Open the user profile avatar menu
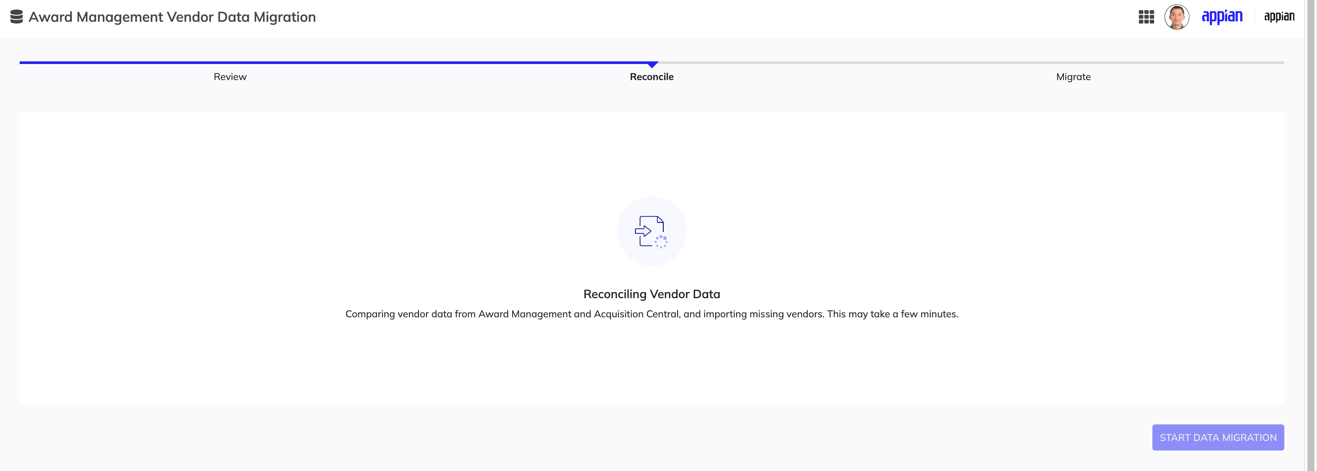This screenshot has width=1317, height=471. (x=1176, y=17)
